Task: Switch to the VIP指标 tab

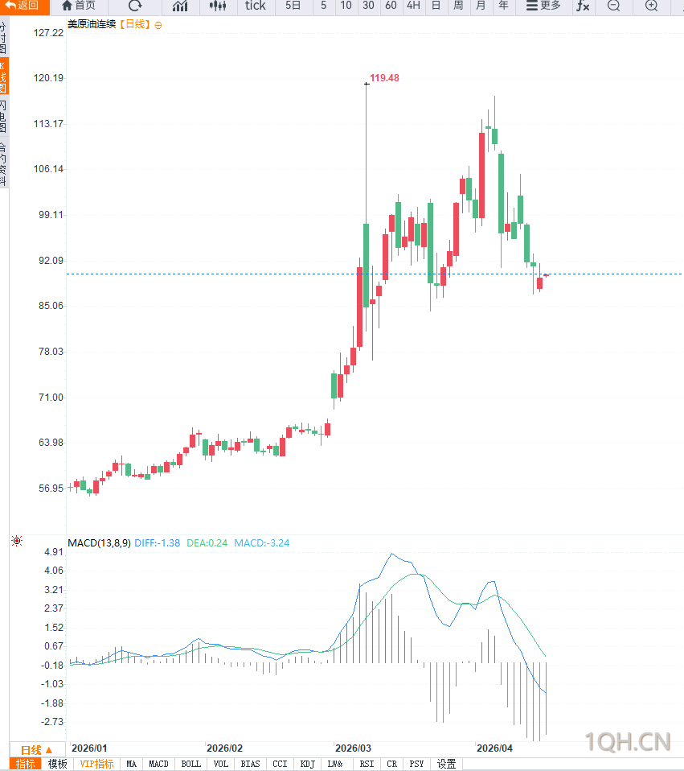Action: pos(96,764)
